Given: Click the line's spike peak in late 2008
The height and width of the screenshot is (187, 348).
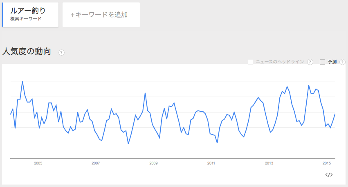Looking at the screenshot, I should (145, 93).
